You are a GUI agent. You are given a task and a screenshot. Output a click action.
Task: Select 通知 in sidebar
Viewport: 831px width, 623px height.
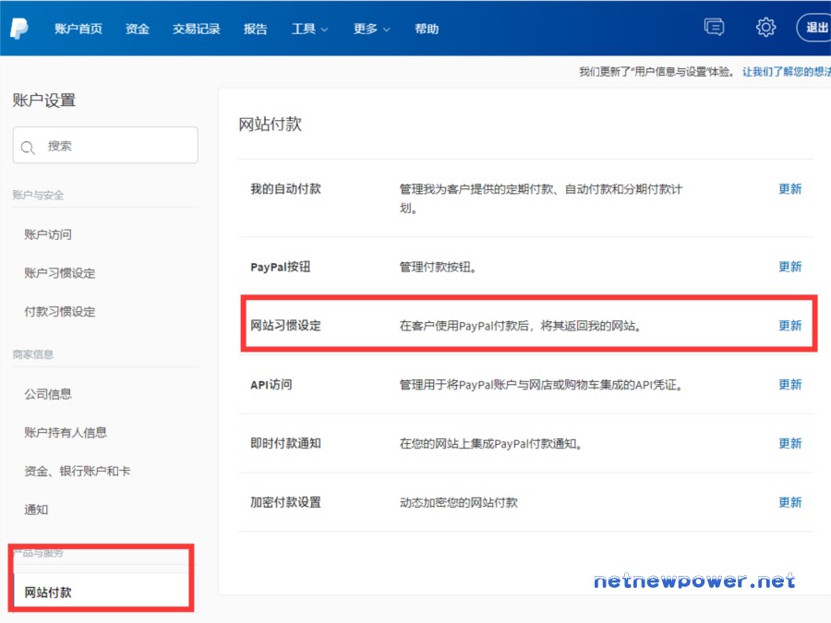pos(36,509)
